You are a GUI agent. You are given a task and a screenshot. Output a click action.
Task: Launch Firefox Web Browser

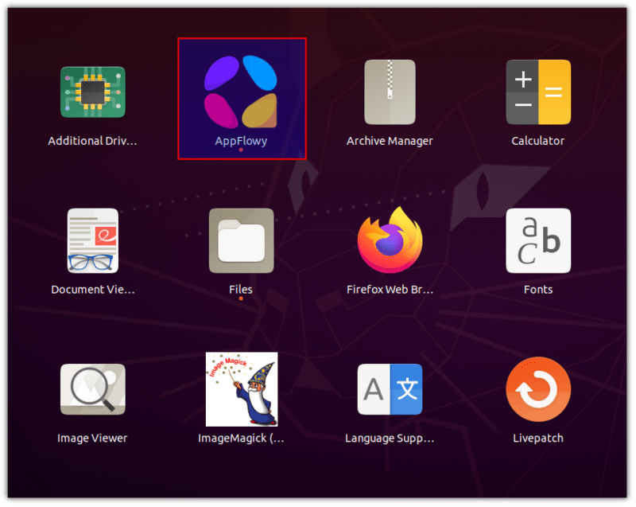[x=390, y=241]
